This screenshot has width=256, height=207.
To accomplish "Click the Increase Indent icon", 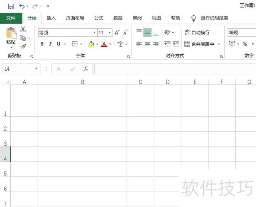I will click(176, 44).
